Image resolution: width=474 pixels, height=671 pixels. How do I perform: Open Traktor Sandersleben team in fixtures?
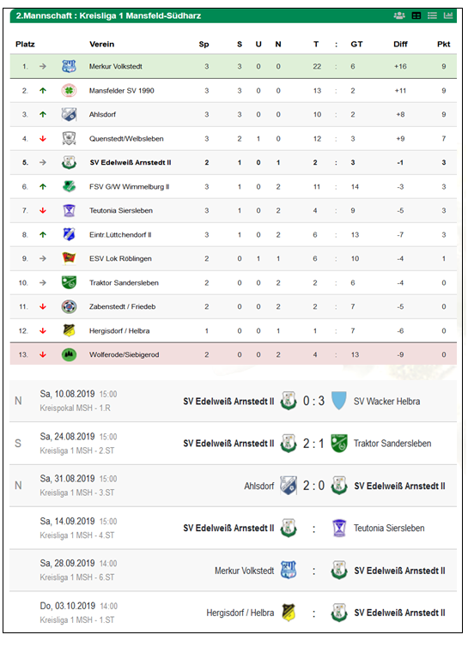tap(392, 444)
